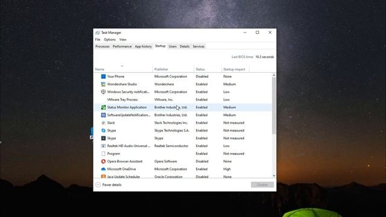Click the High startup impact value
386x217 pixels.
click(x=227, y=169)
